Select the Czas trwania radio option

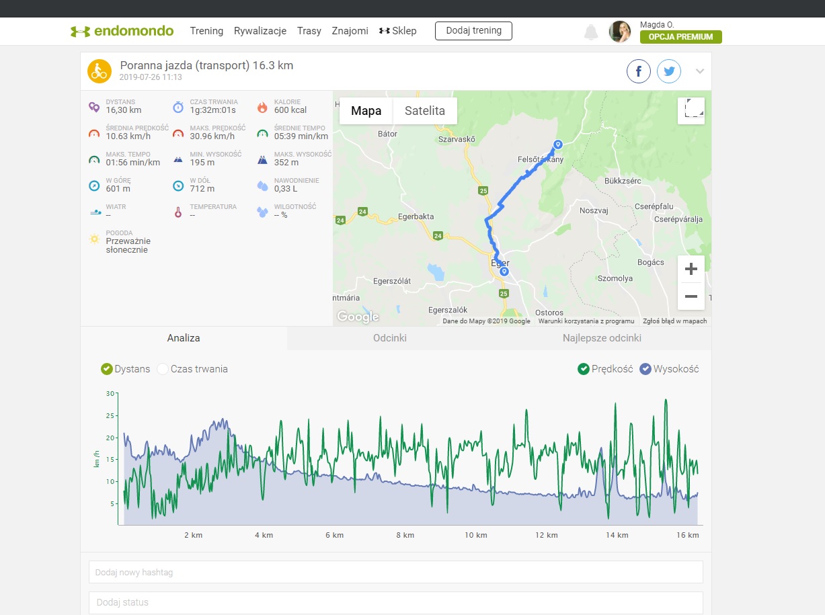point(163,369)
